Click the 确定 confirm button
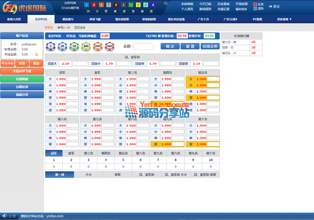 point(170,46)
